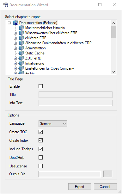Screen dimensions: 122x194
Task: Maximize the Documentation Wizard window
Action: pyautogui.click(x=100, y=5)
